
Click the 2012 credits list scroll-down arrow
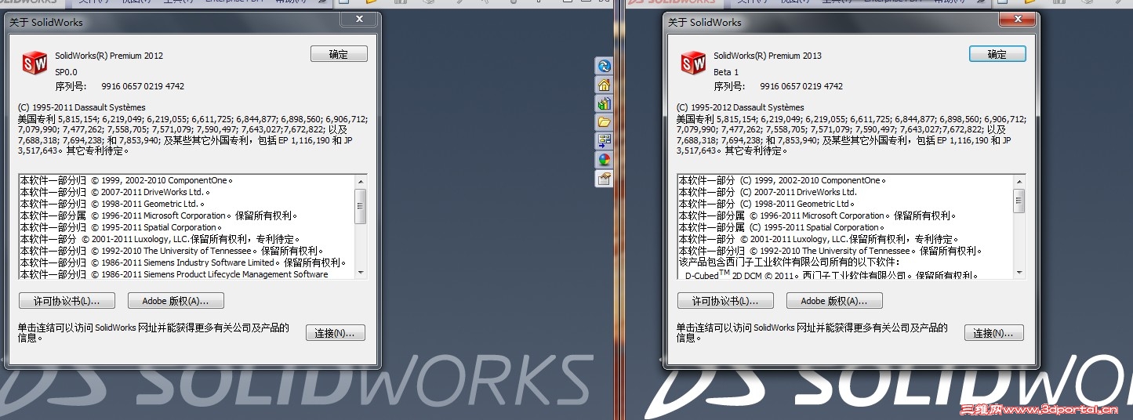[x=361, y=272]
